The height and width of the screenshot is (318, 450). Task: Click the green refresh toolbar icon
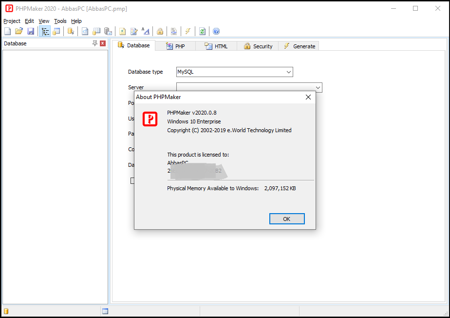(x=202, y=31)
